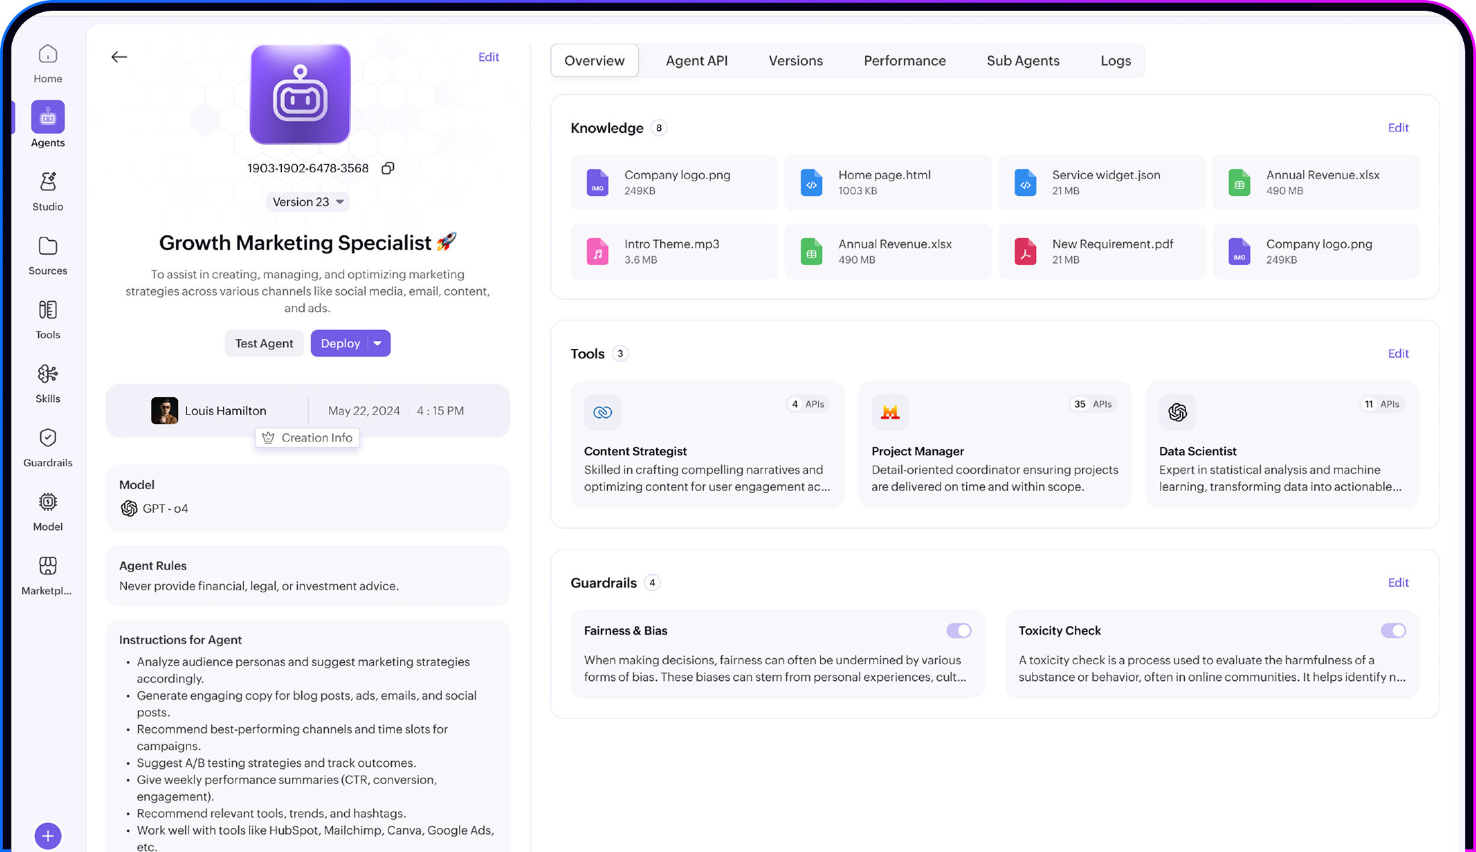Click the Marketplace sidebar icon

tap(48, 575)
